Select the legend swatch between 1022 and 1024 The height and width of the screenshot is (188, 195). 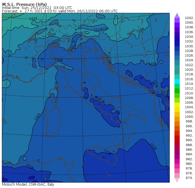pos(177,62)
